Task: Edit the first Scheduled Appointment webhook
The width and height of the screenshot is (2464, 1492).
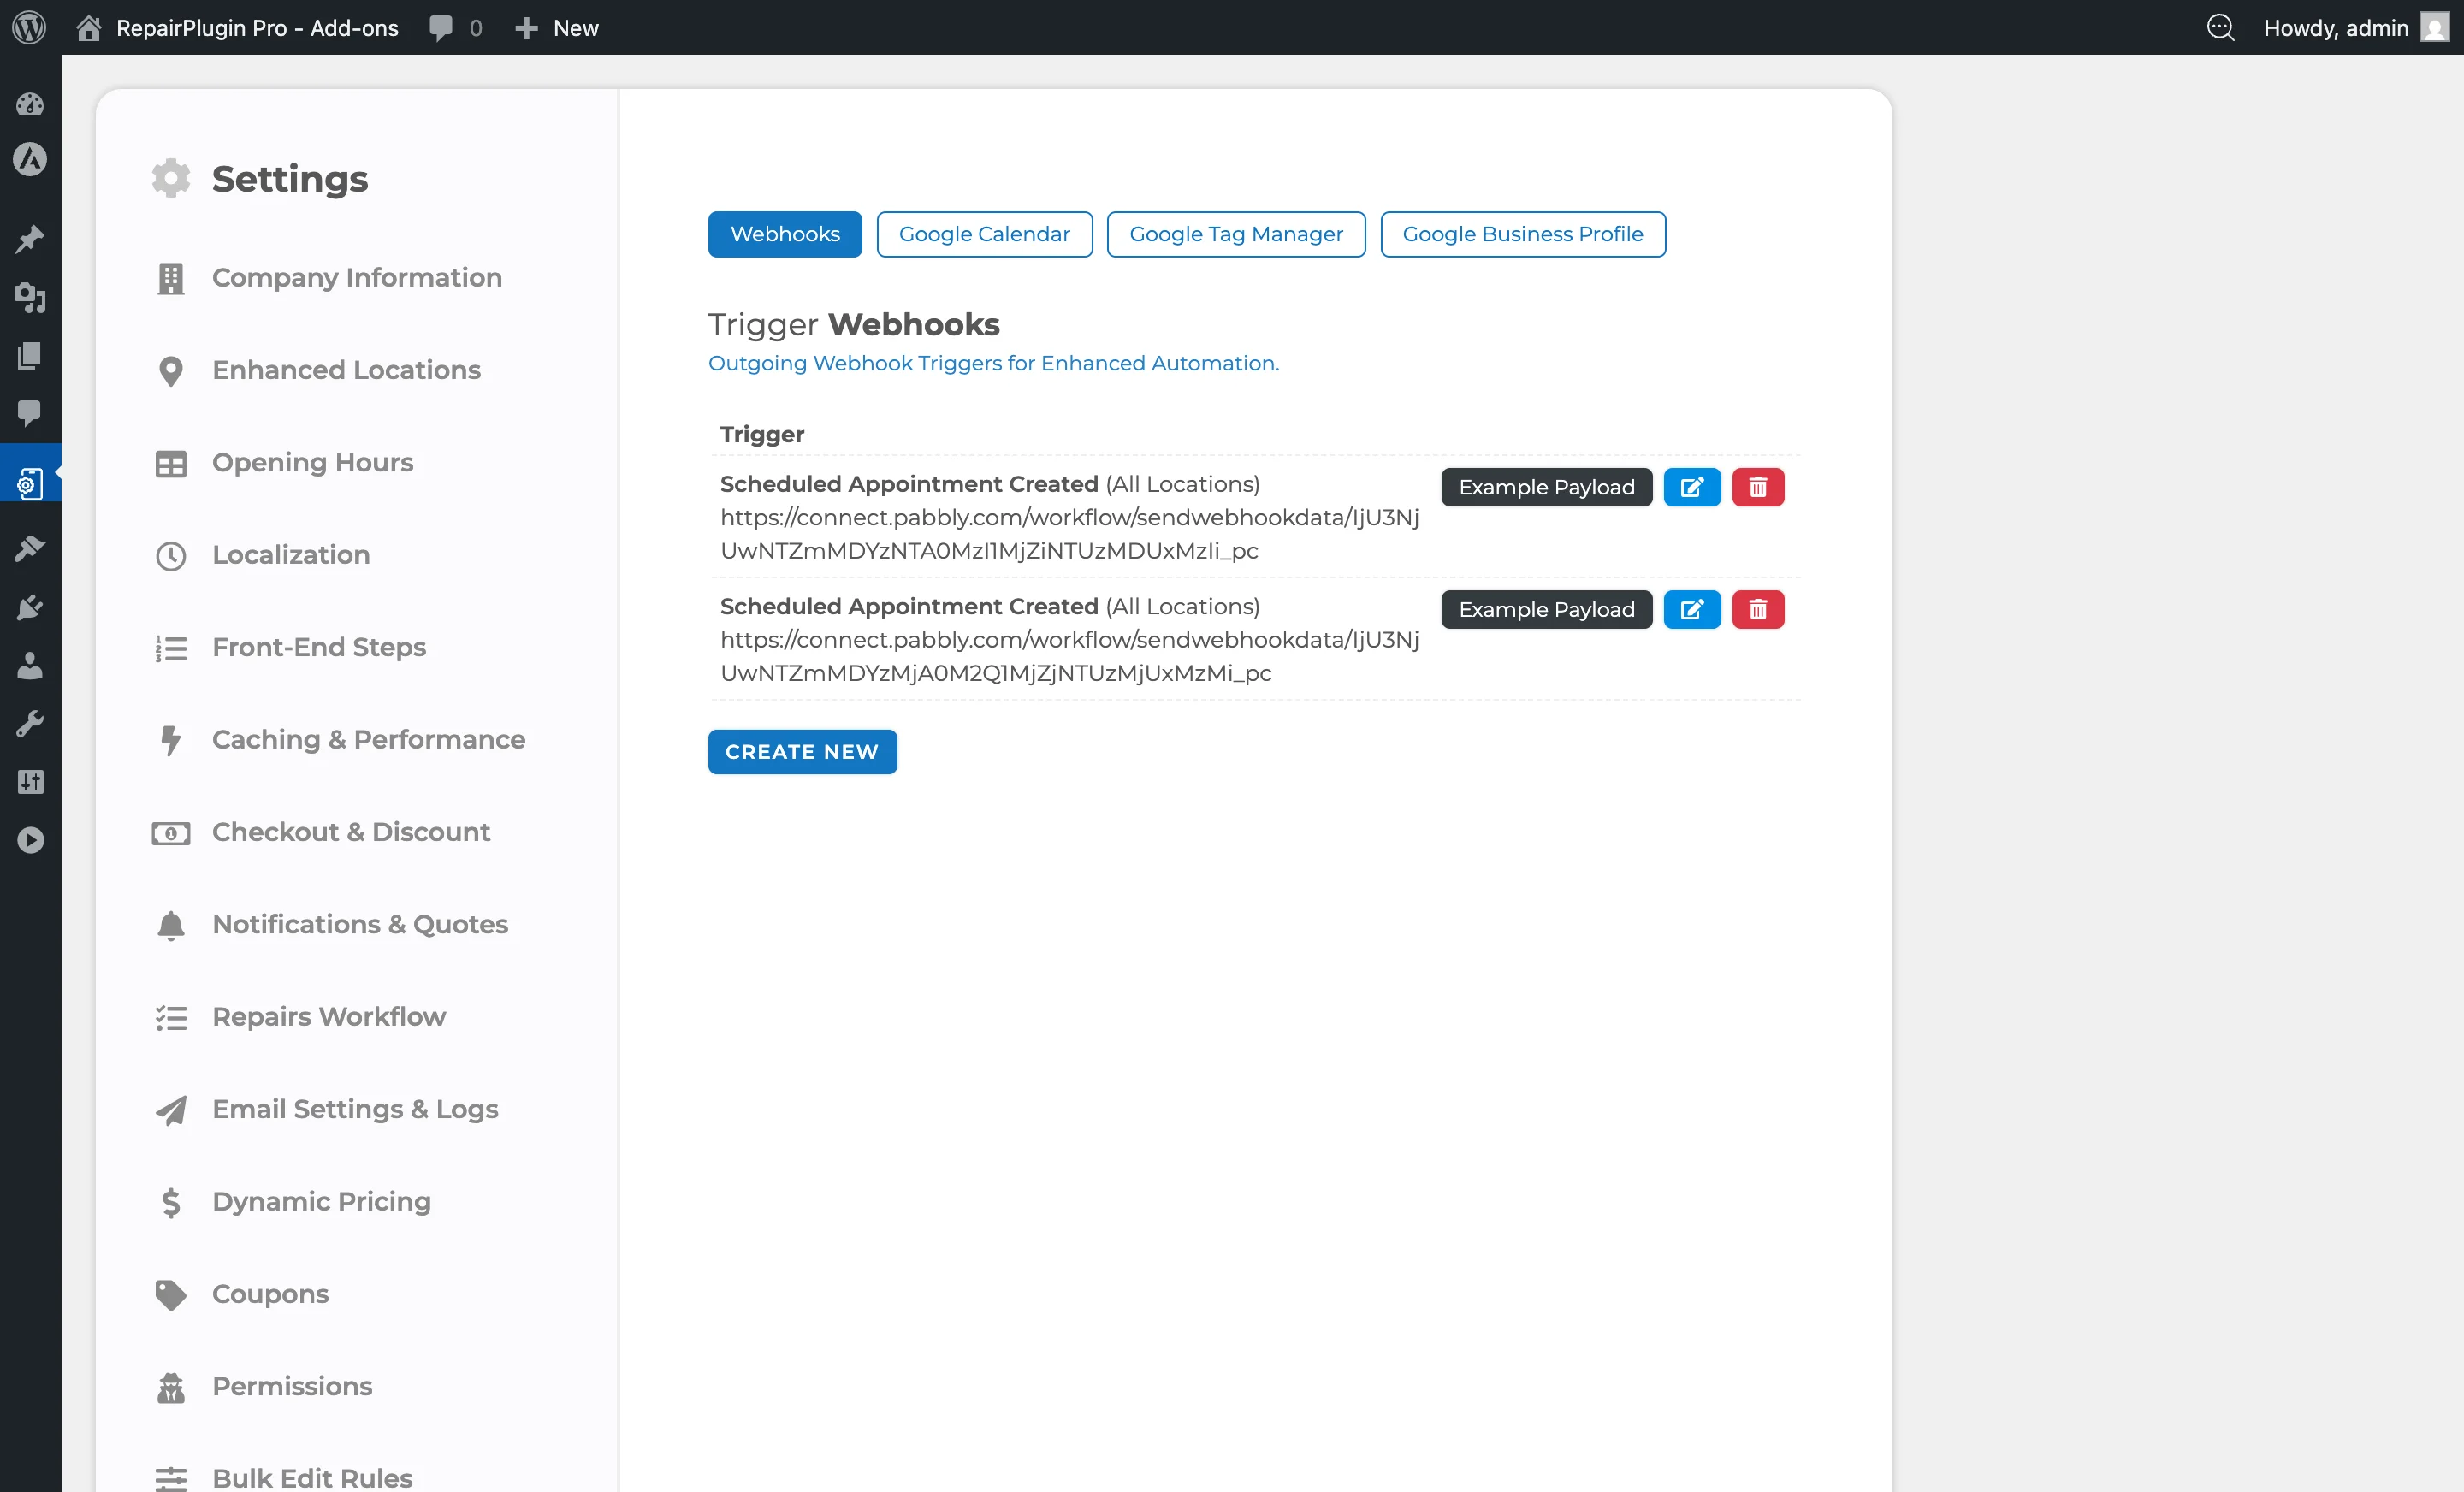Action: point(1692,487)
